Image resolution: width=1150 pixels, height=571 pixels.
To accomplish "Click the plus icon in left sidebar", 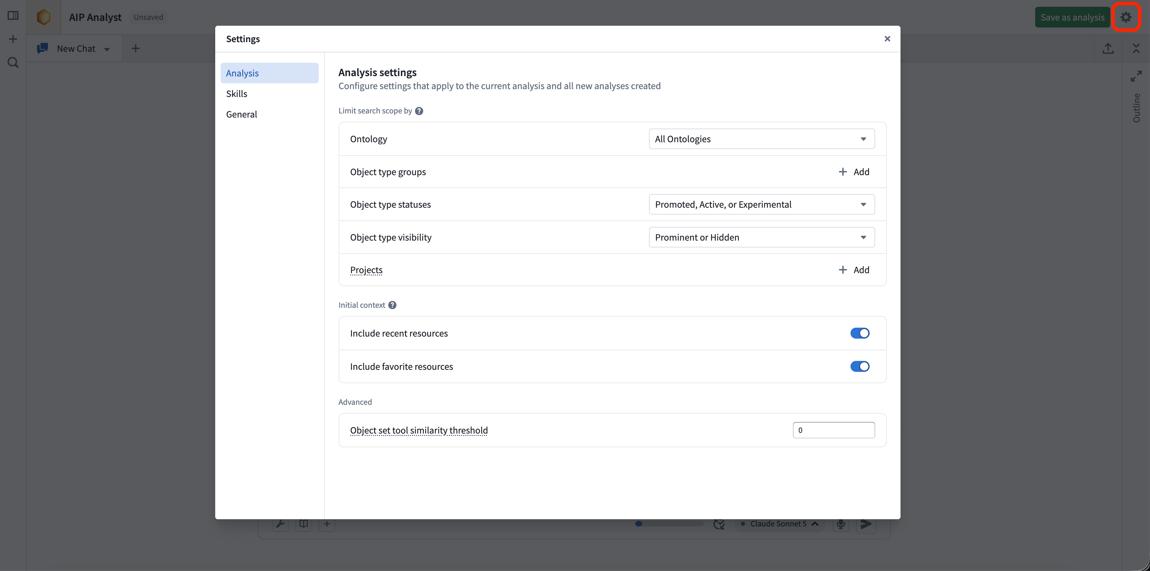I will [x=13, y=39].
